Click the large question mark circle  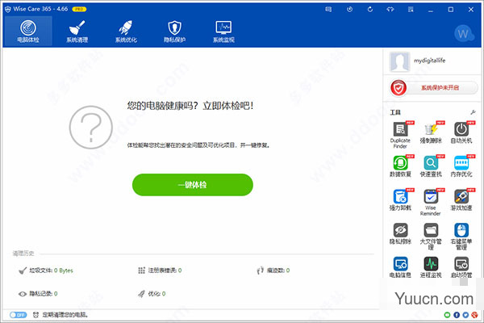(x=90, y=127)
